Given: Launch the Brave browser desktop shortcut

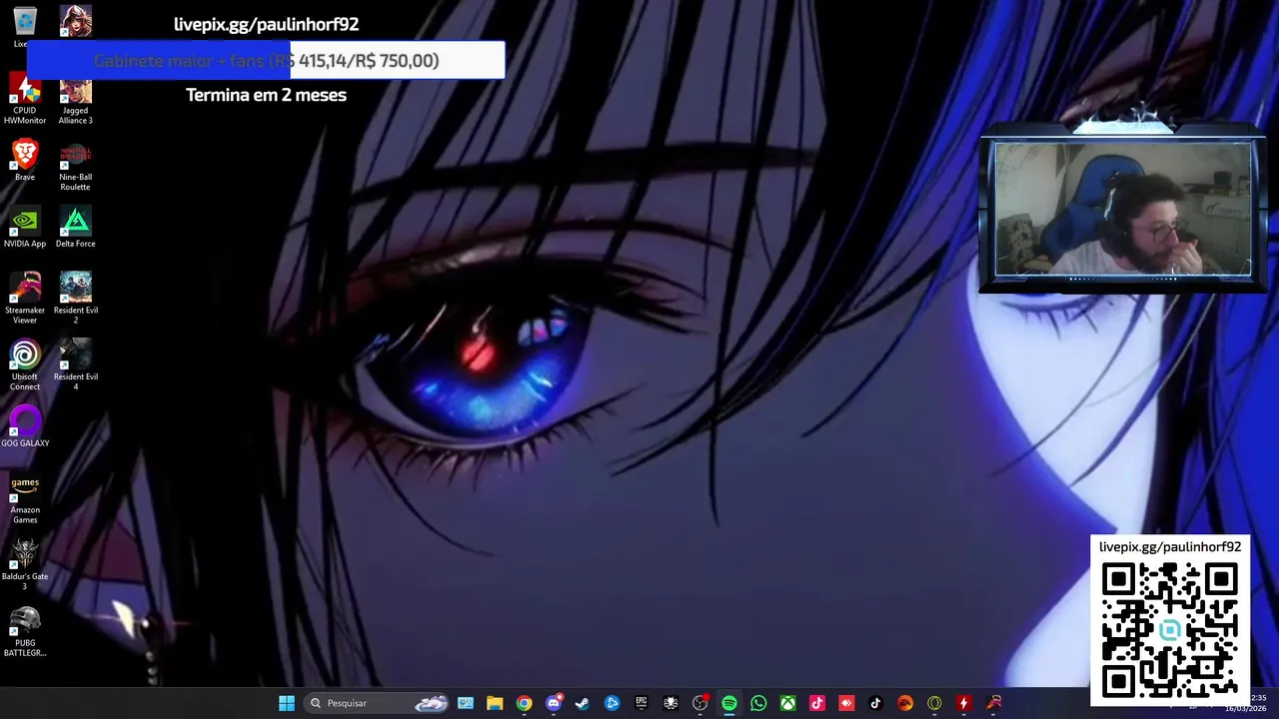Looking at the screenshot, I should [x=25, y=161].
